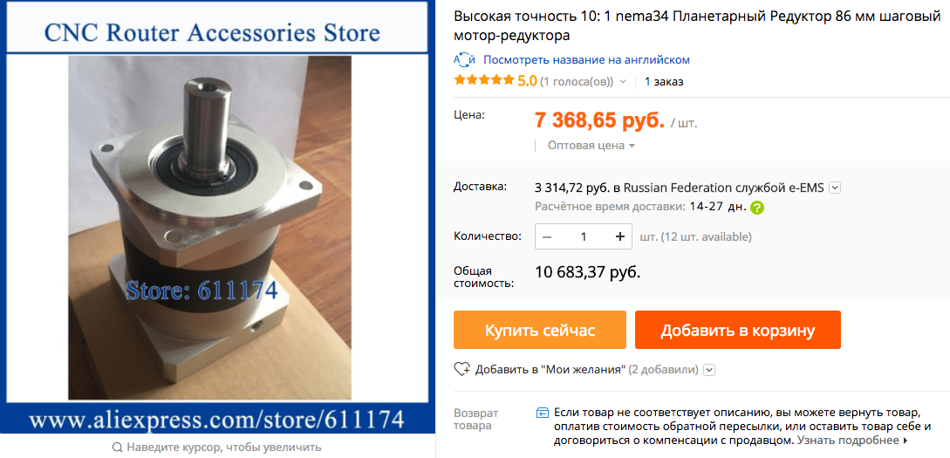Viewport: 950px width, 458px height.
Task: Click the return policy icon
Action: 543,414
